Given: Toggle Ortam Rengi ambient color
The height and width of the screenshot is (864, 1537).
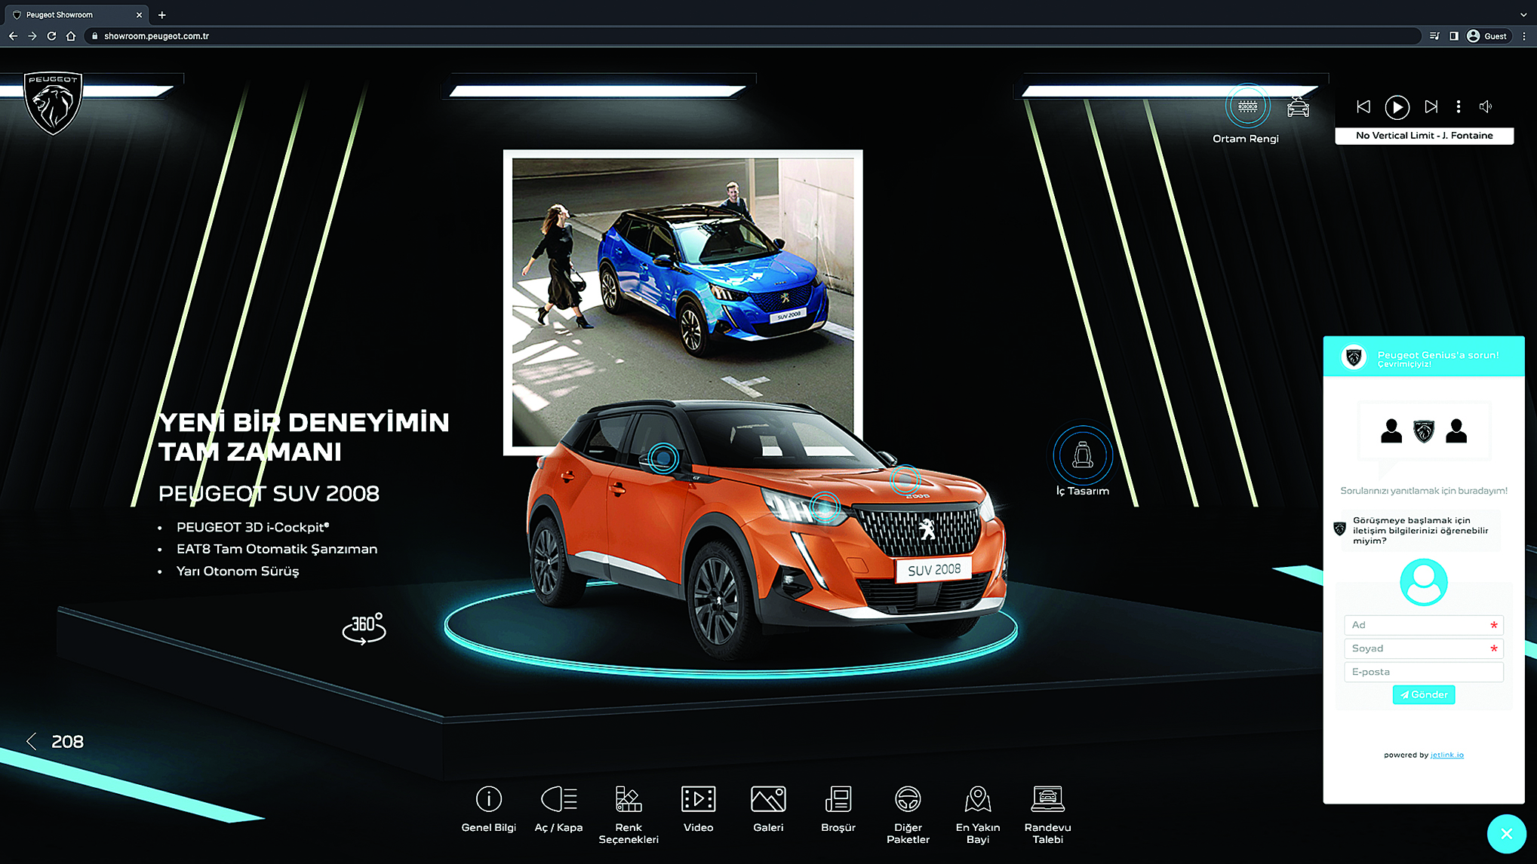Looking at the screenshot, I should pos(1247,107).
